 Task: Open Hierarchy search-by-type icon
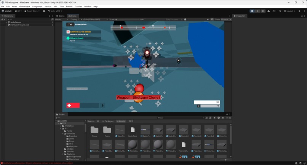coord(52,19)
